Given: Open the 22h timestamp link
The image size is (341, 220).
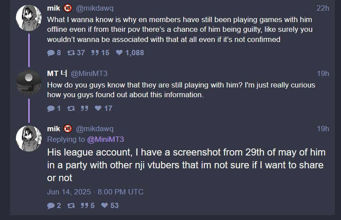Looking at the screenshot, I should tap(323, 8).
